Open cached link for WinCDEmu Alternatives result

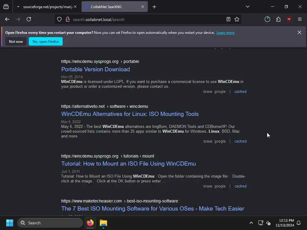pos(240,141)
